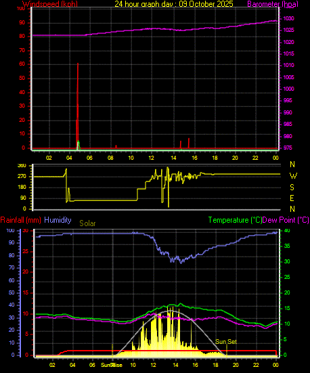Click the small red wind spike just before 16:00

(x=189, y=144)
